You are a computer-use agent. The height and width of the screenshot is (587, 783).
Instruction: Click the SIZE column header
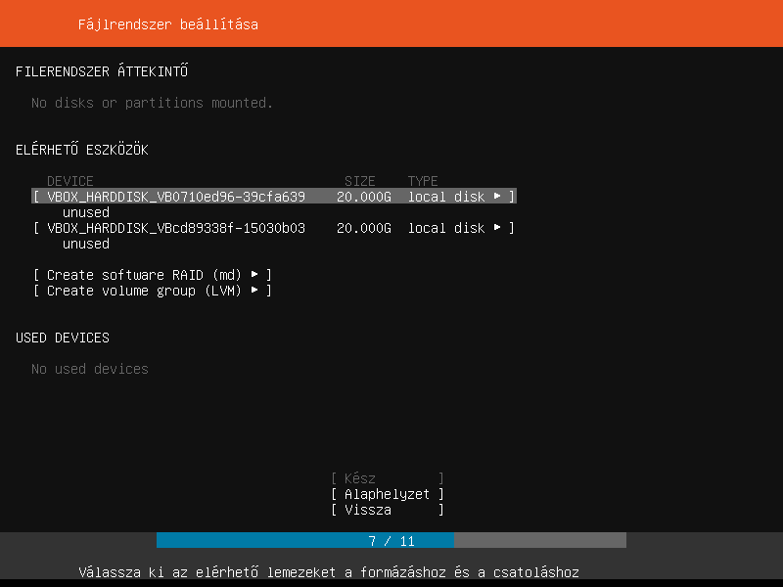(x=360, y=181)
